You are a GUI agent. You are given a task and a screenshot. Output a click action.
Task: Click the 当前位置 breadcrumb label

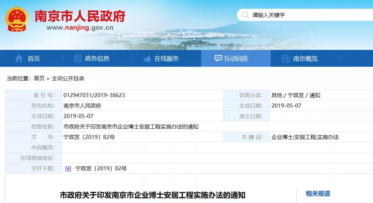click(19, 78)
